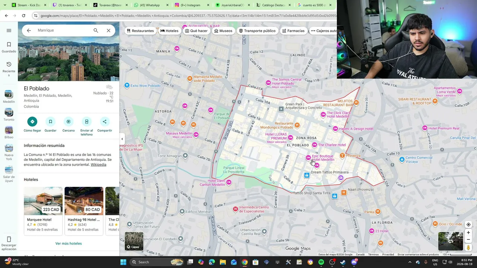
Task: Click the Street View pegman icon
Action: 468,248
